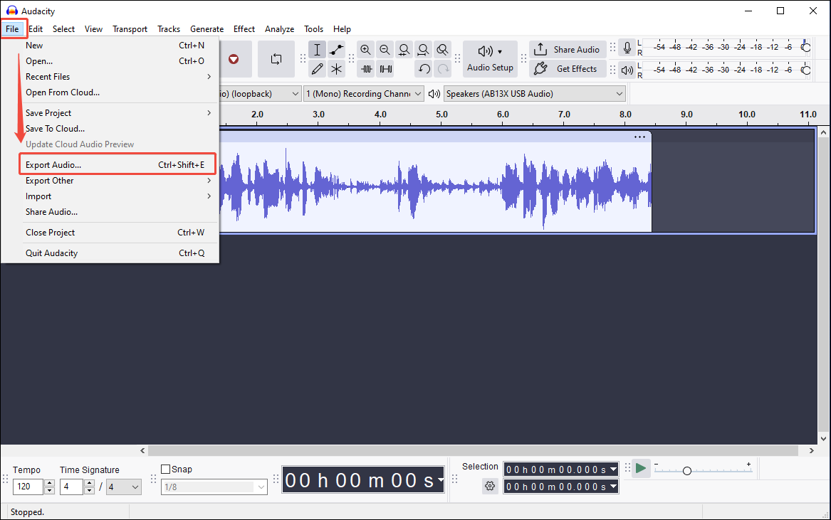
Task: Expand the Import submenu
Action: [x=117, y=196]
